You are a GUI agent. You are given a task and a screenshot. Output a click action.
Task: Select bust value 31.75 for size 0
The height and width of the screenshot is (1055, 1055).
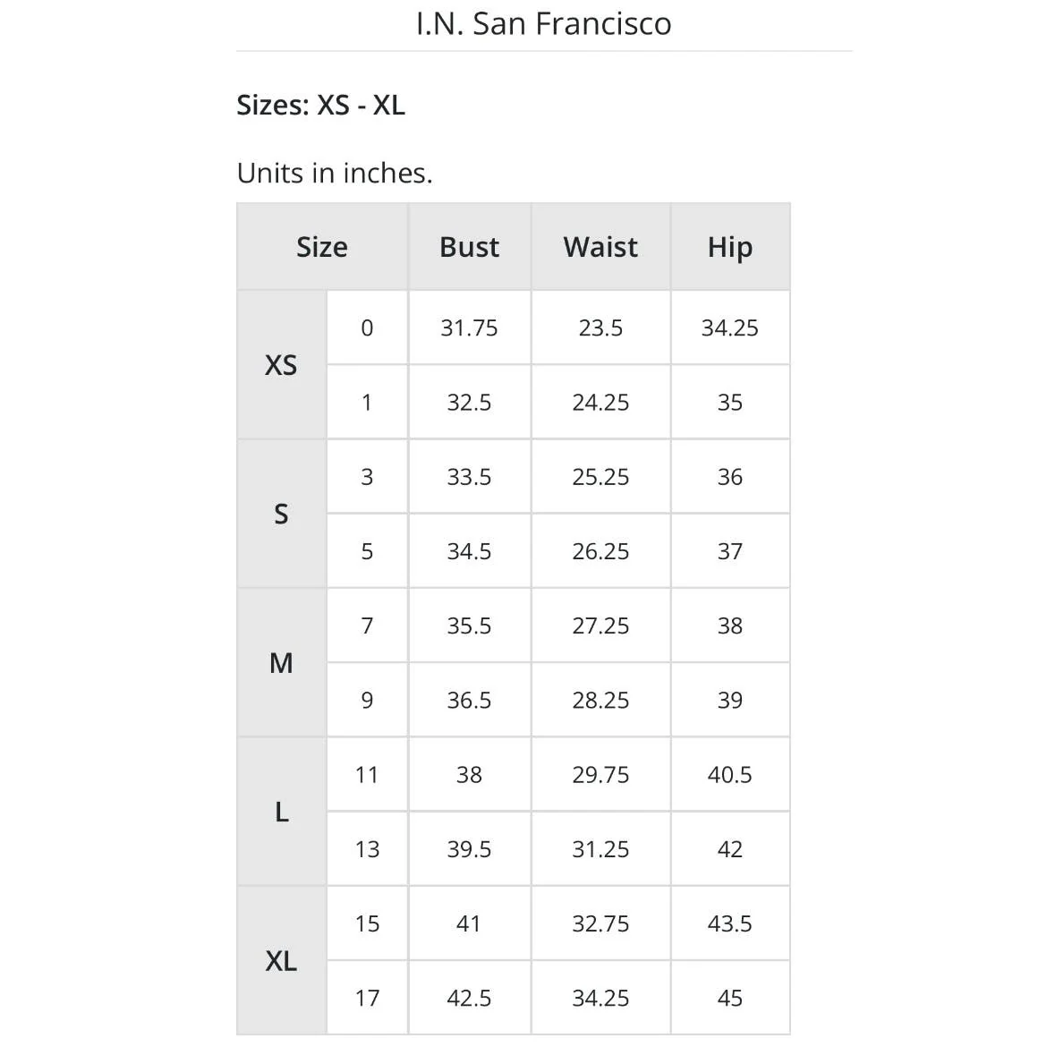click(470, 328)
